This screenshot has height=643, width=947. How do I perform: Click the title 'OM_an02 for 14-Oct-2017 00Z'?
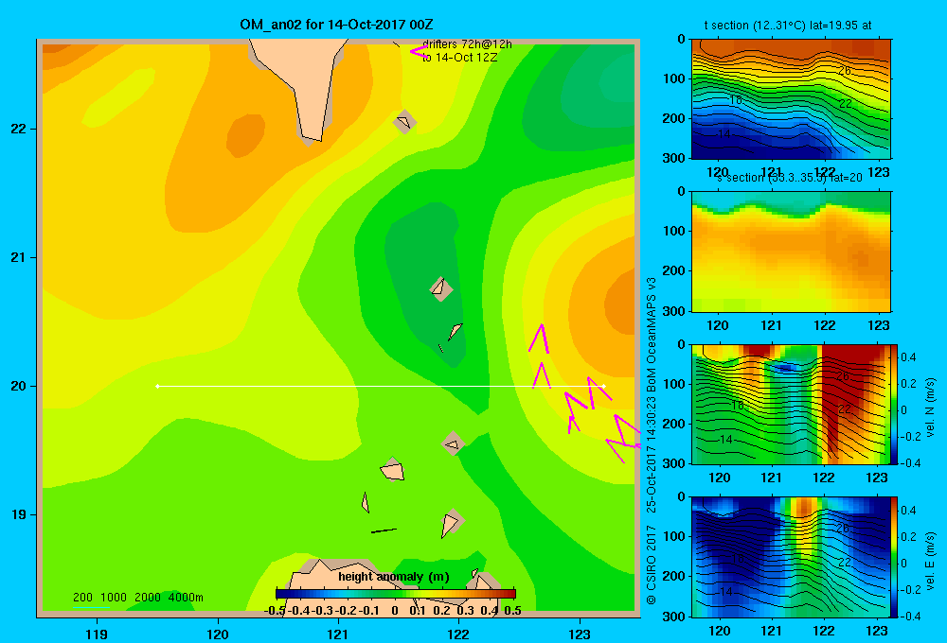(336, 25)
